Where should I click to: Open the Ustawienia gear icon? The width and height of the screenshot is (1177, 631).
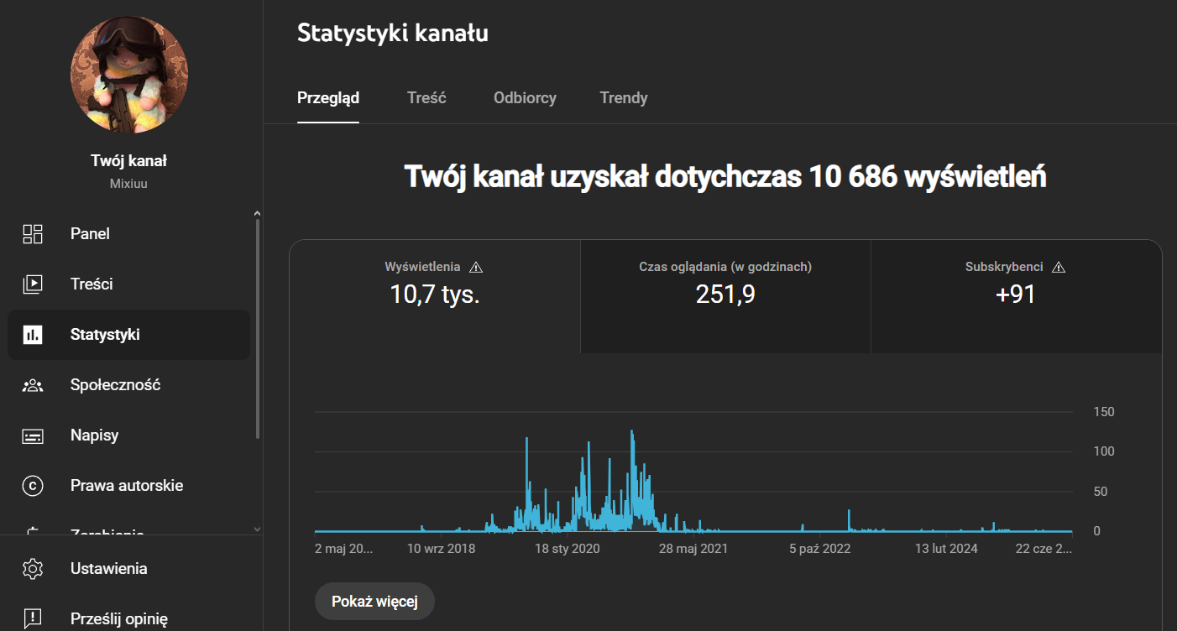coord(33,569)
